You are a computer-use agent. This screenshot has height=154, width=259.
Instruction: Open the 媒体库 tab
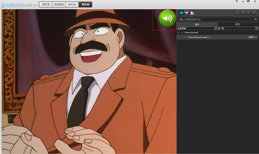point(46,4)
